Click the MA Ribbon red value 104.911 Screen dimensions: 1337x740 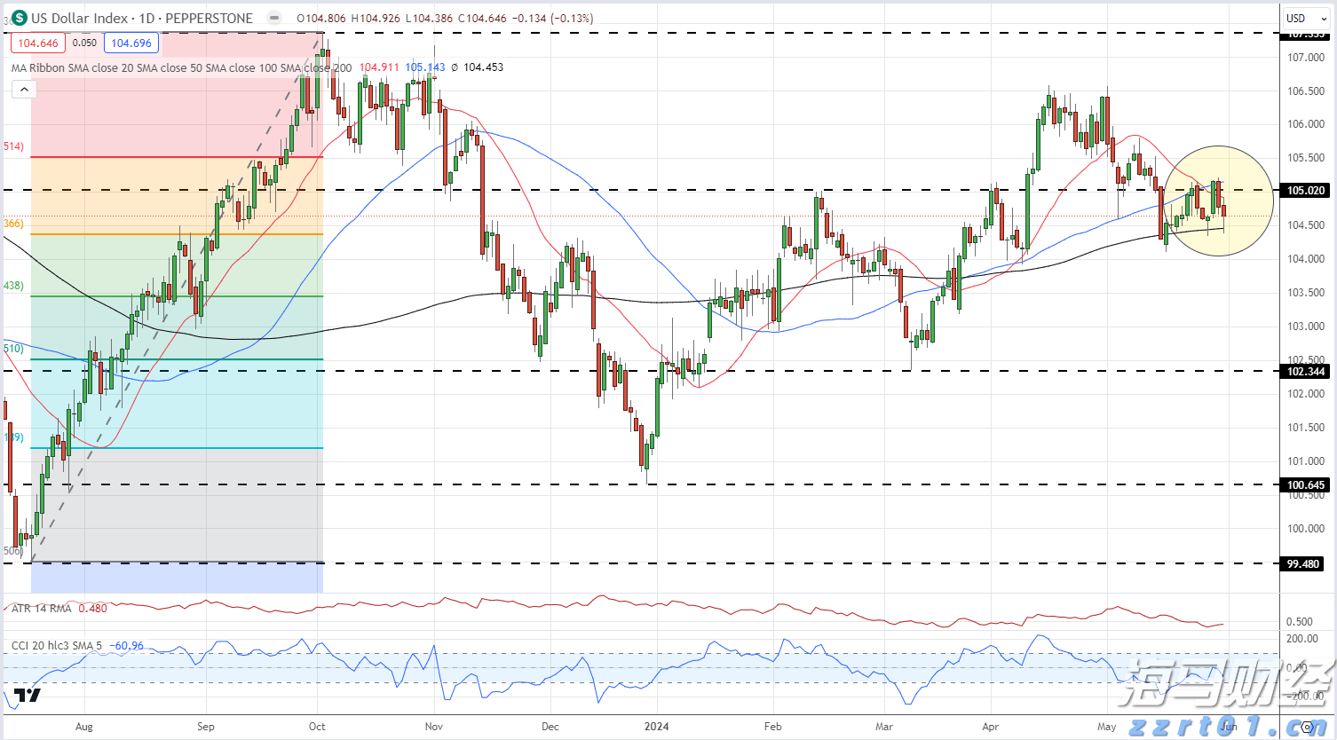click(x=379, y=67)
